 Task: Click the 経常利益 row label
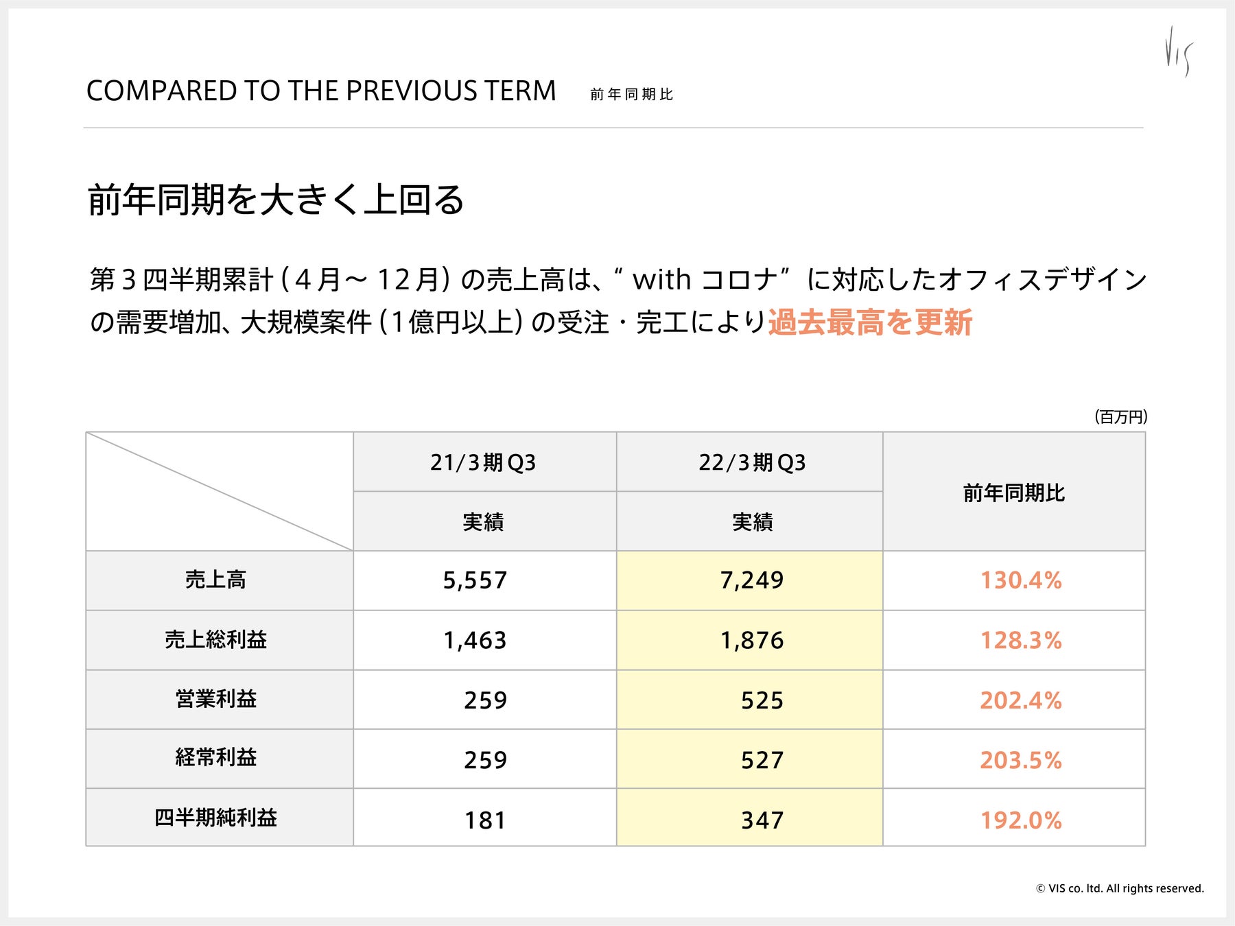pos(215,758)
